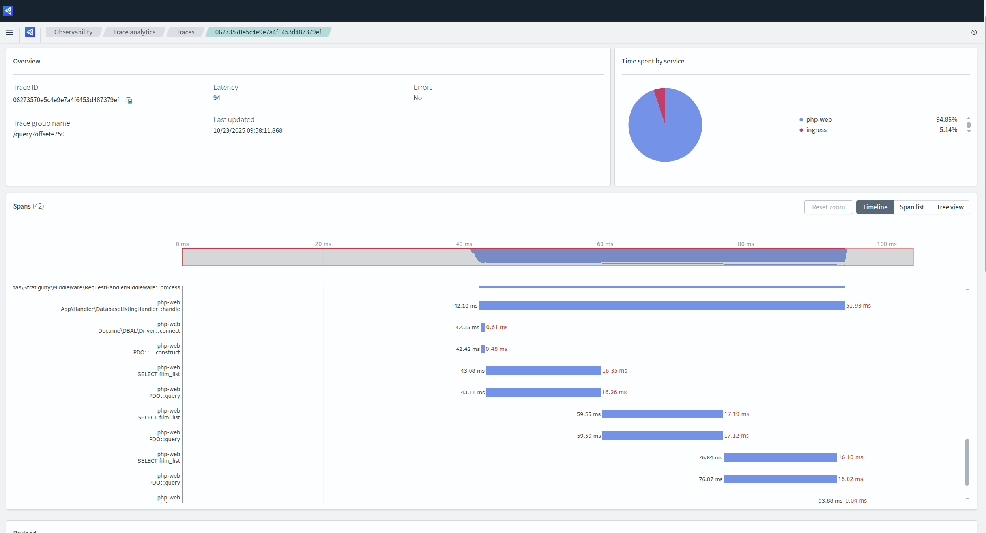The height and width of the screenshot is (533, 986).
Task: Open the hamburger navigation menu
Action: click(9, 32)
